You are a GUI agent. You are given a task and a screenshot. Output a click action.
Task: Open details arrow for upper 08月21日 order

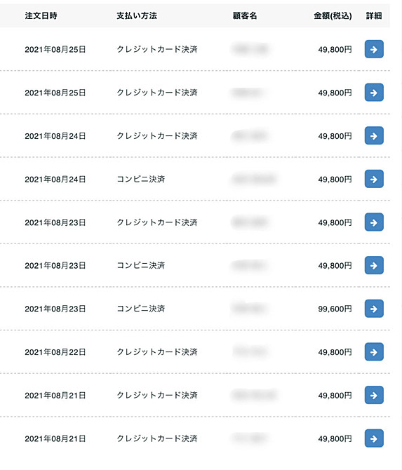click(374, 395)
